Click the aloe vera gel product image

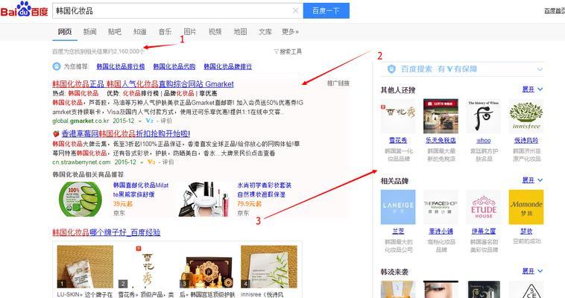coord(81,199)
